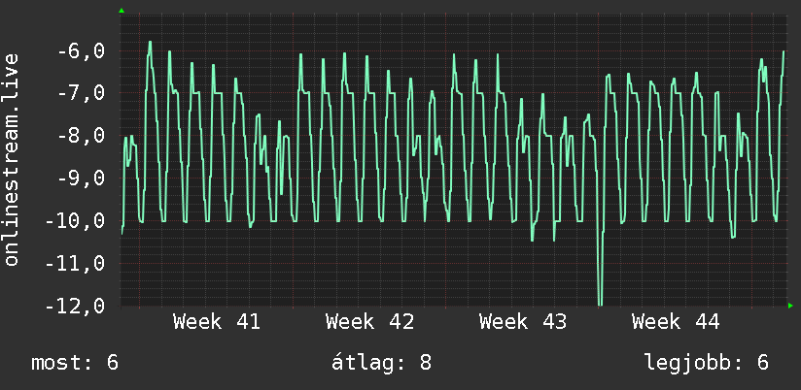Click the "legjobb: 6" best statistic

click(x=707, y=363)
